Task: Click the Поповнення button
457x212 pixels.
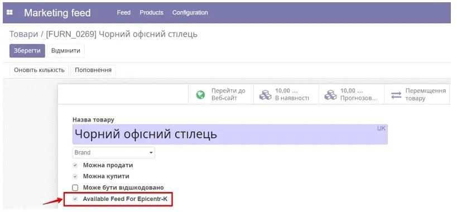Action: [93, 70]
